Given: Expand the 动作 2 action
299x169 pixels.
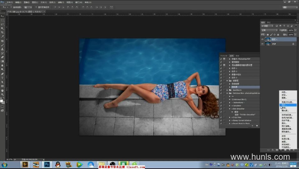Looking at the screenshot, I should click(x=230, y=71).
